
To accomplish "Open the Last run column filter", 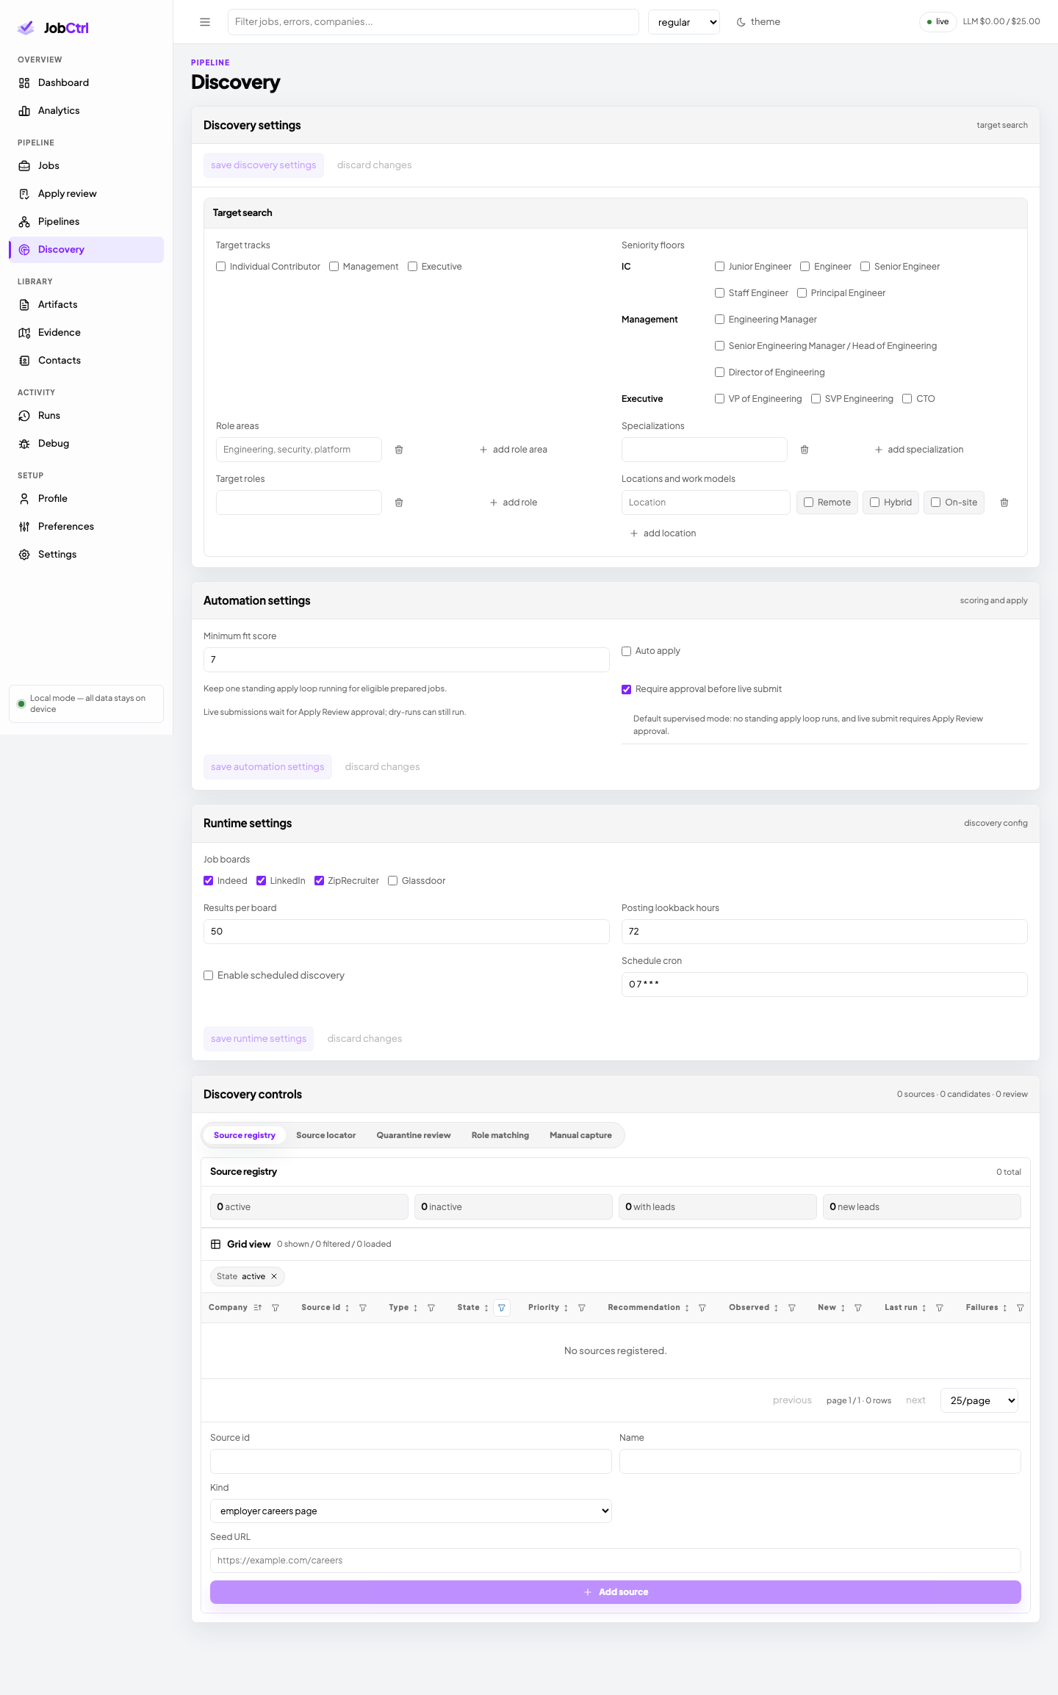I will [x=940, y=1308].
